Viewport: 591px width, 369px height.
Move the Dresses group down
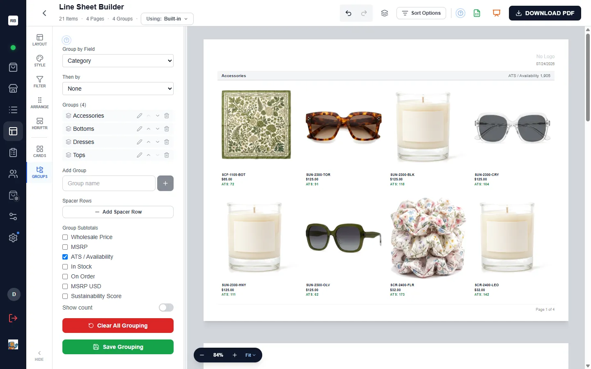(158, 142)
